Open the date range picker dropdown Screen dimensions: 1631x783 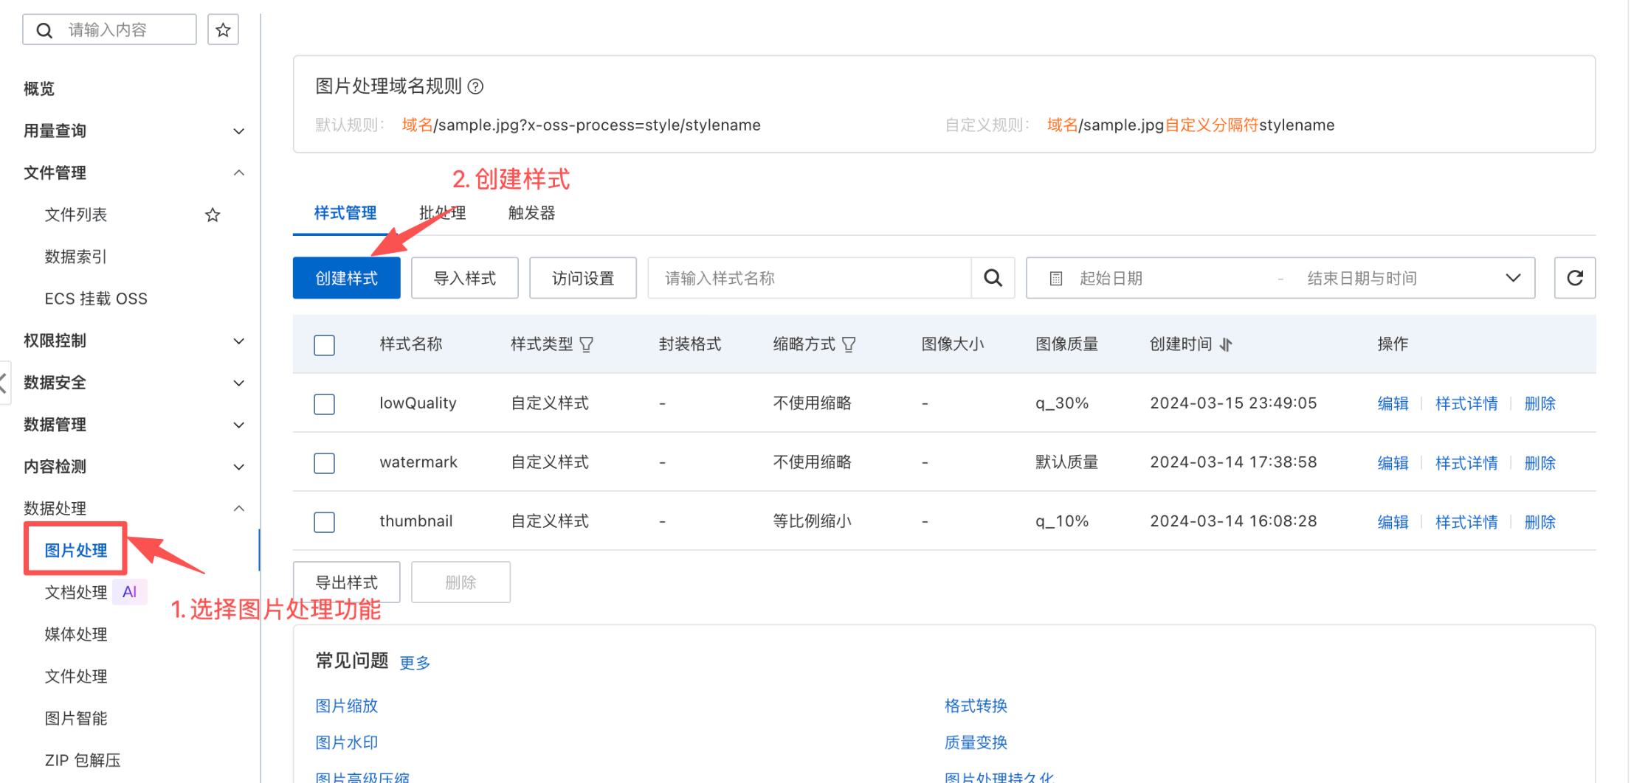(1512, 278)
